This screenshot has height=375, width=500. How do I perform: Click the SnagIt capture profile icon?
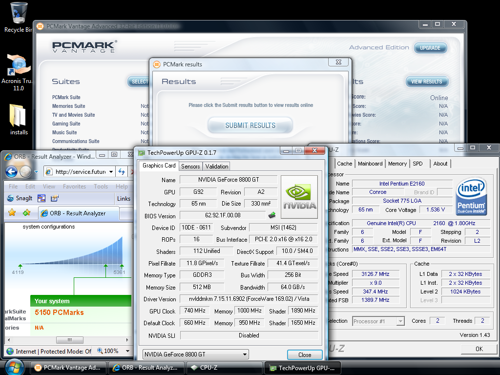point(55,198)
